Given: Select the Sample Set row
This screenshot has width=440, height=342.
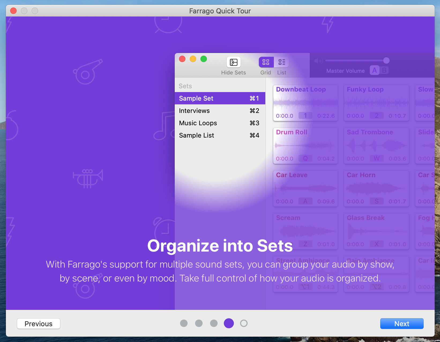Looking at the screenshot, I should (220, 98).
